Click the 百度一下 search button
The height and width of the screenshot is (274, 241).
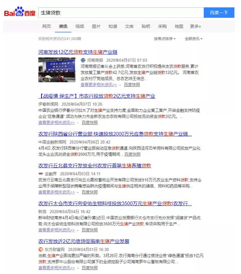pos(219,13)
